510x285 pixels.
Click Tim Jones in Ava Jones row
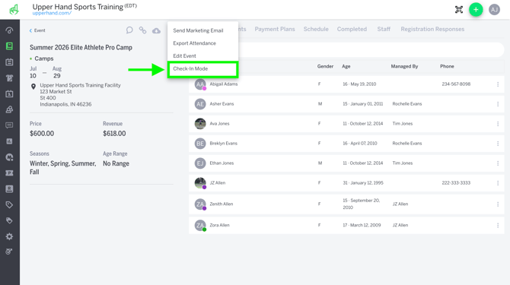(403, 124)
